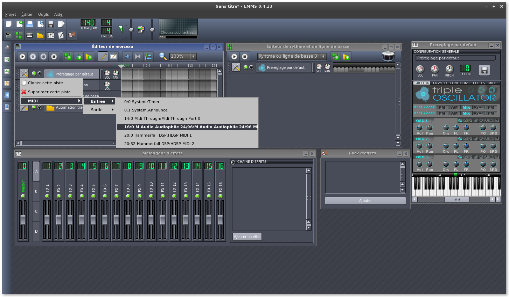This screenshot has width=509, height=297.
Task: Click the FX 1 channel fader
Action: (47, 220)
